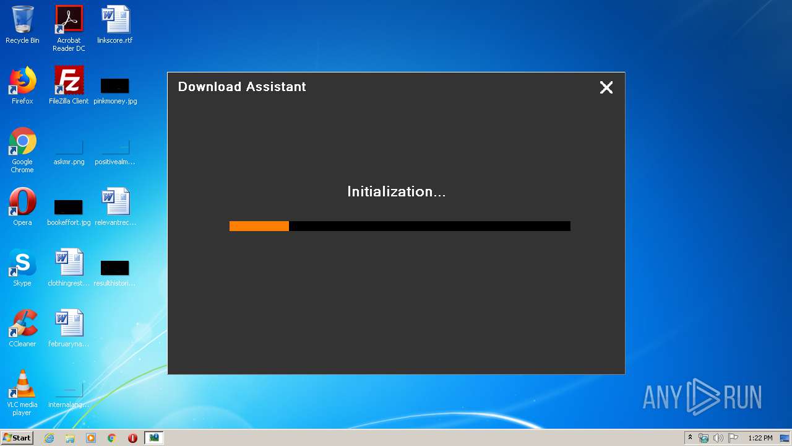
Task: Open FileZilla Client shortcut
Action: 69,85
